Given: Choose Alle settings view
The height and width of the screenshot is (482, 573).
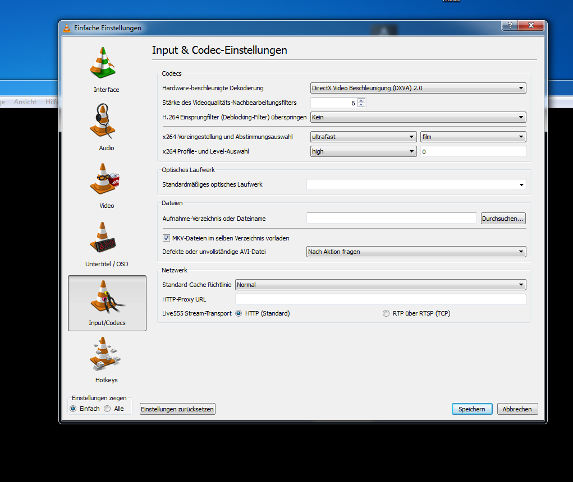Looking at the screenshot, I should pyautogui.click(x=107, y=409).
